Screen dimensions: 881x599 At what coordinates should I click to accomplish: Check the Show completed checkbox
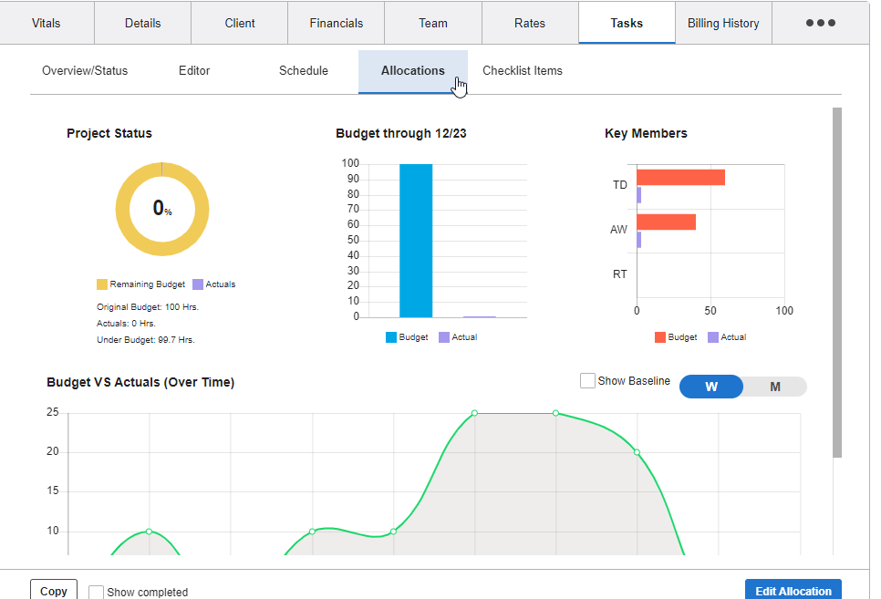coord(97,592)
